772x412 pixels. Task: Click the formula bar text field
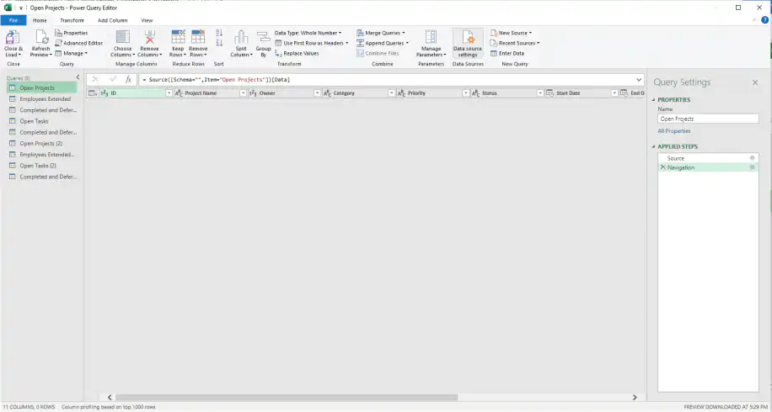[385, 80]
